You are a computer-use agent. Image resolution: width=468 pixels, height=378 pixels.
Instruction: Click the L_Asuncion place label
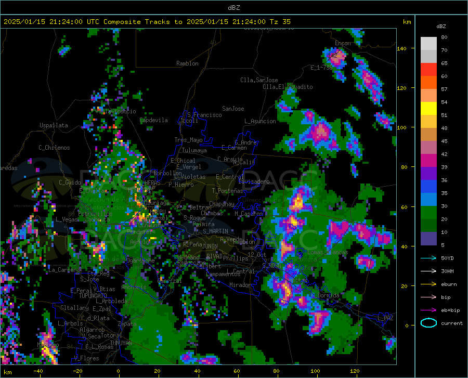click(260, 121)
